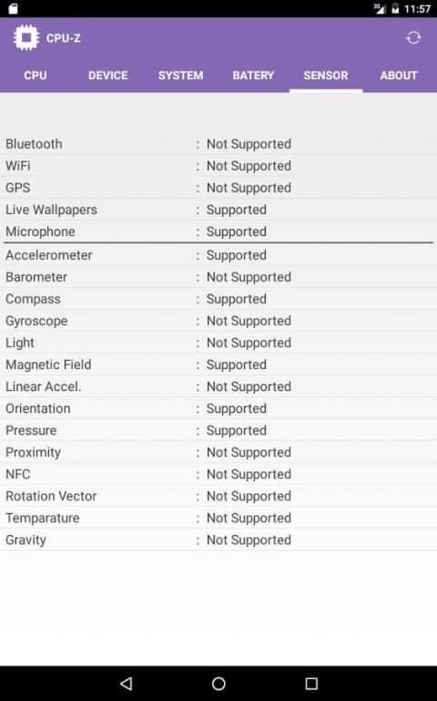Tap the Bluetooth row

[218, 144]
